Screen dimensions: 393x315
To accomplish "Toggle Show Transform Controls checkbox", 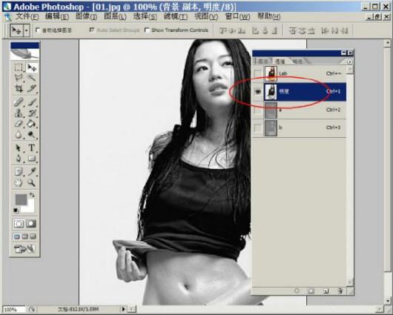I will coord(147,30).
